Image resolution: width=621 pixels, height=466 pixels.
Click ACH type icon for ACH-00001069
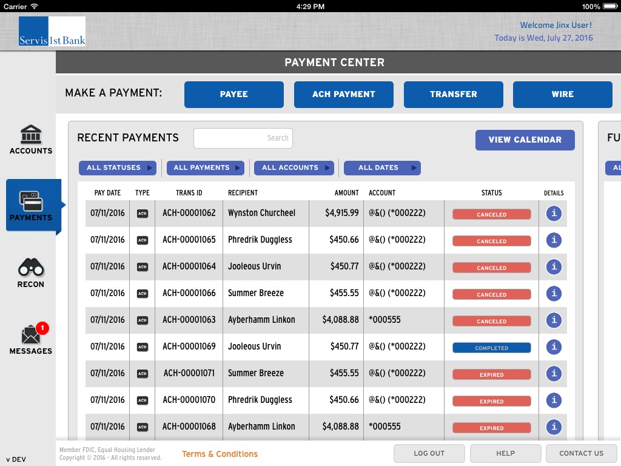pyautogui.click(x=142, y=346)
